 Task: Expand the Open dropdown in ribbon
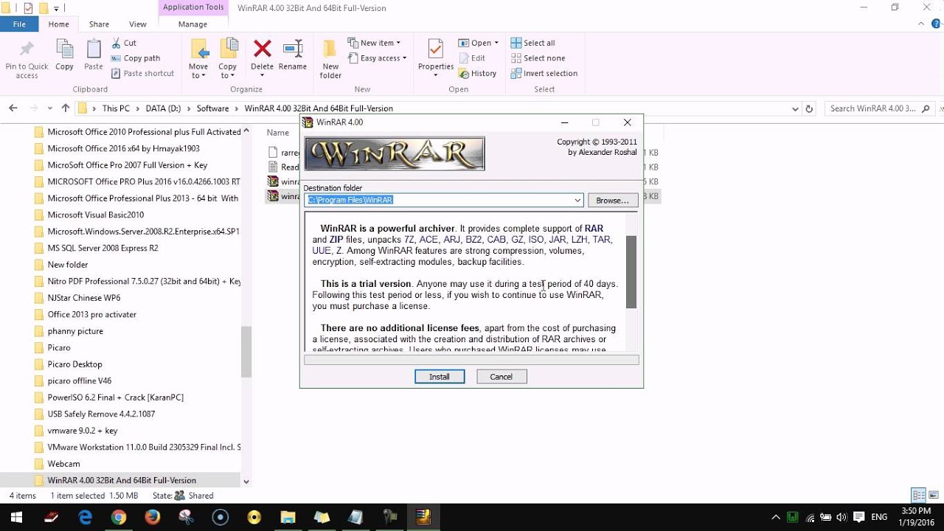pyautogui.click(x=479, y=43)
